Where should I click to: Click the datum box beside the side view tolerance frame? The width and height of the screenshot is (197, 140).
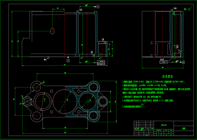[x=183, y=62]
